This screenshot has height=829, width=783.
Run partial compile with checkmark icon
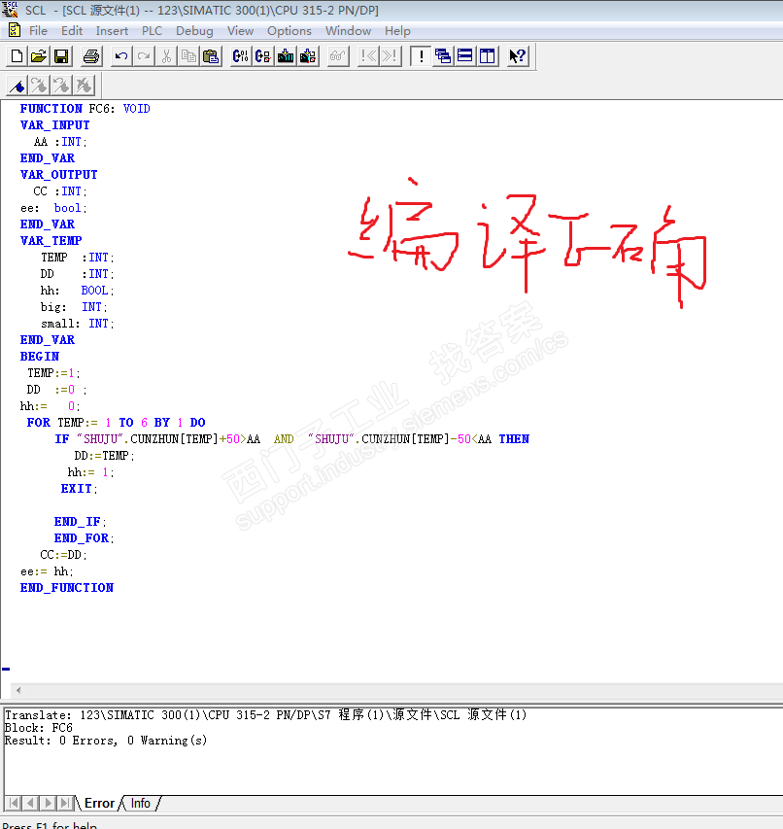[x=262, y=56]
